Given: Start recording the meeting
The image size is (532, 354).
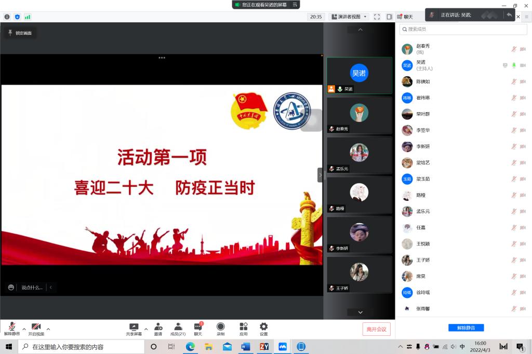Looking at the screenshot, I should (220, 328).
